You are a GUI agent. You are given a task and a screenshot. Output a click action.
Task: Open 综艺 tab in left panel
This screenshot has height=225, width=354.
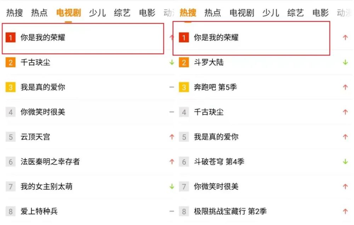(x=122, y=13)
